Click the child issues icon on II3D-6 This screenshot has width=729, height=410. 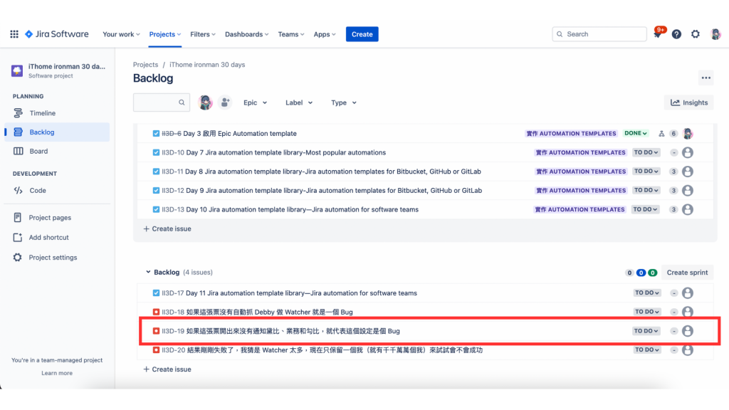pyautogui.click(x=661, y=133)
